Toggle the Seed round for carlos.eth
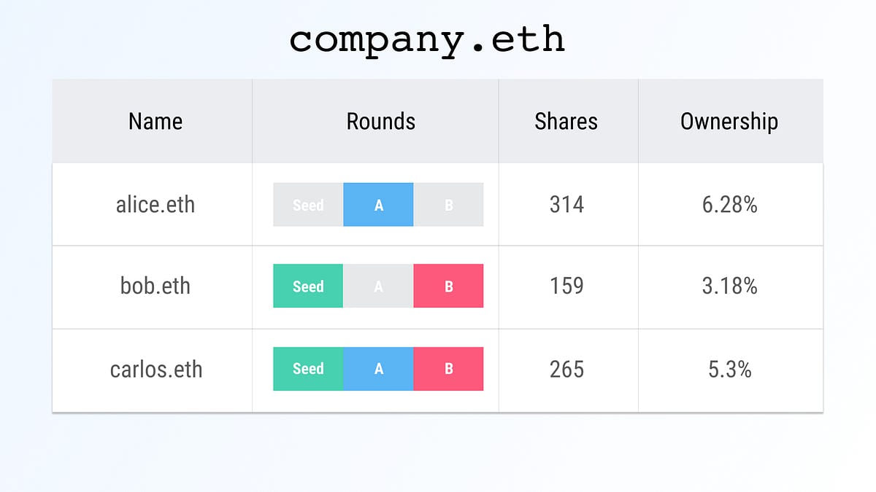Viewport: 876px width, 492px height. 308,369
